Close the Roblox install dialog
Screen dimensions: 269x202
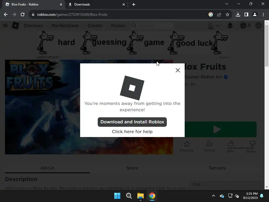pyautogui.click(x=178, y=70)
